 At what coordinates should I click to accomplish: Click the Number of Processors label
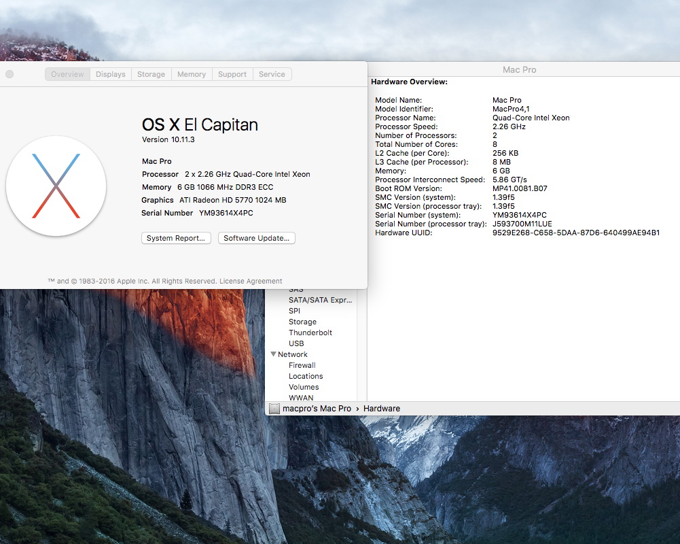tap(416, 135)
